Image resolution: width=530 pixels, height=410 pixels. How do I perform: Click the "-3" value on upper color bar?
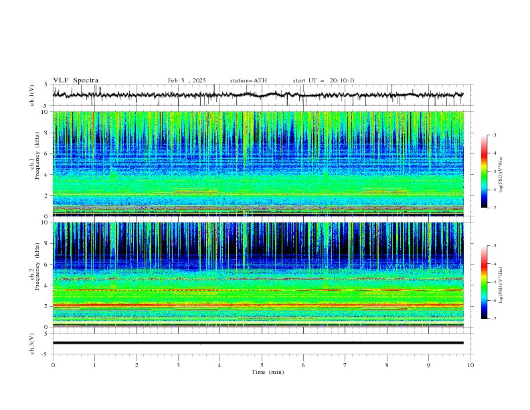(493, 135)
